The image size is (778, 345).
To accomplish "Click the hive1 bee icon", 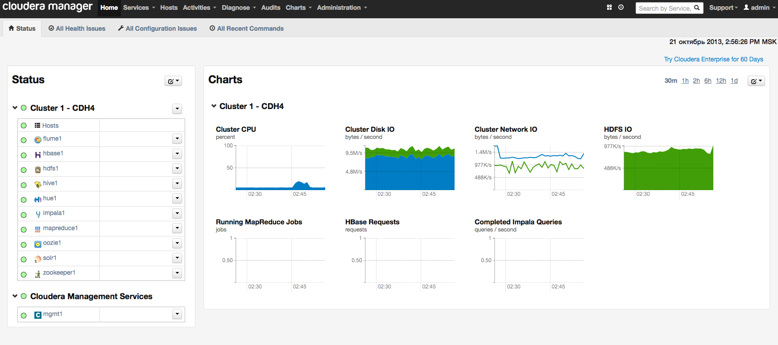I will 38,184.
